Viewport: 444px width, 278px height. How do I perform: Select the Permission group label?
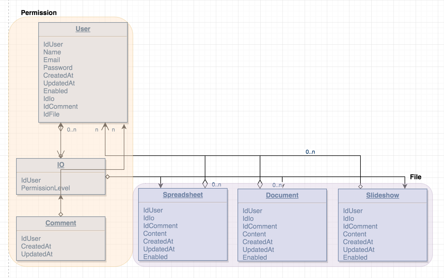[39, 13]
